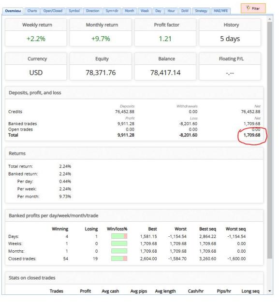Viewport: 279px width, 302px height.
Task: Select Days worst value -1,154.54
Action: [177, 236]
